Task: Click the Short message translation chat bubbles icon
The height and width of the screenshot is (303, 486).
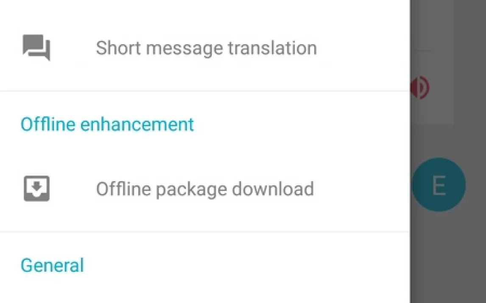Action: click(x=36, y=47)
